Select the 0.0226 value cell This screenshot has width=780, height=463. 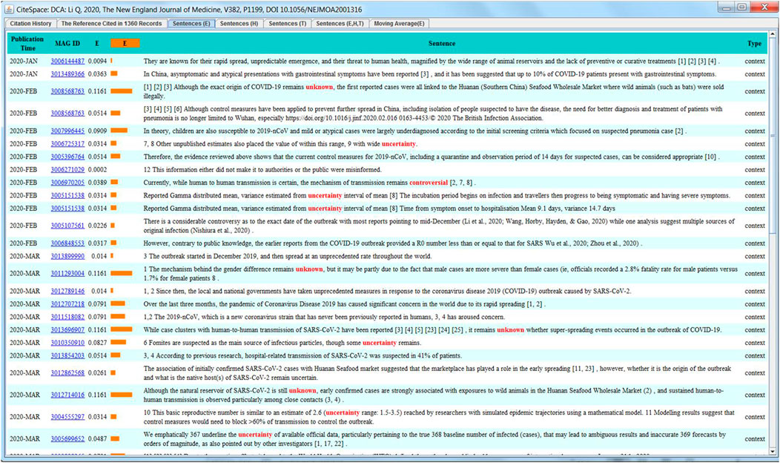pyautogui.click(x=98, y=226)
